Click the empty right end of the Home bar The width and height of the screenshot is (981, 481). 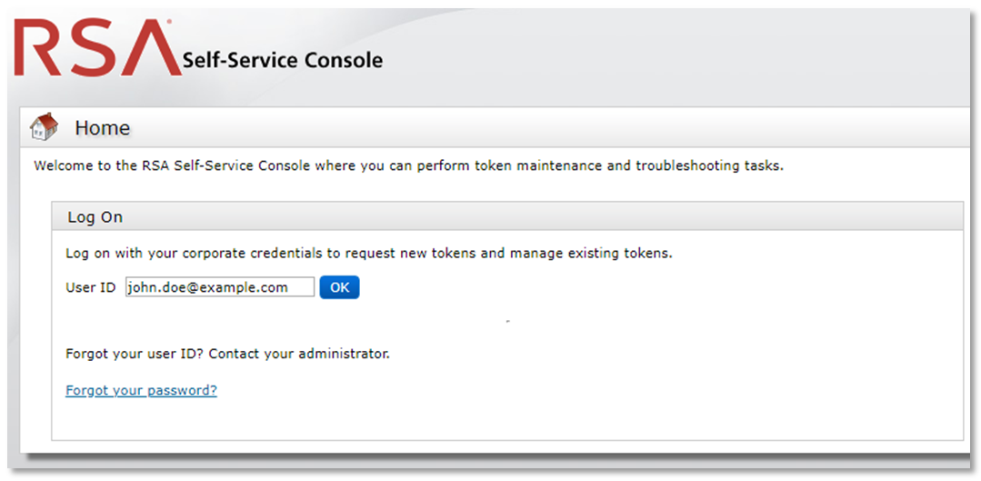click(x=818, y=128)
